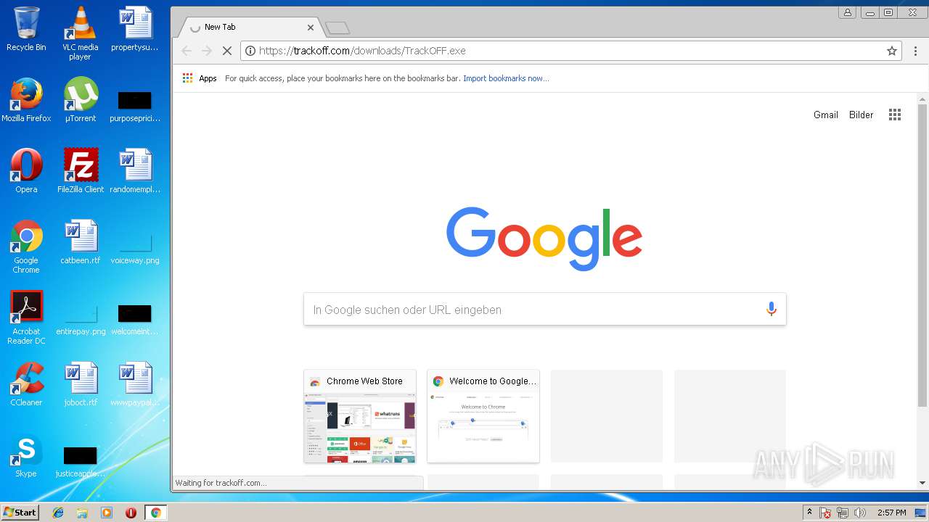View site information icon in address bar
This screenshot has width=929, height=522.
[250, 51]
